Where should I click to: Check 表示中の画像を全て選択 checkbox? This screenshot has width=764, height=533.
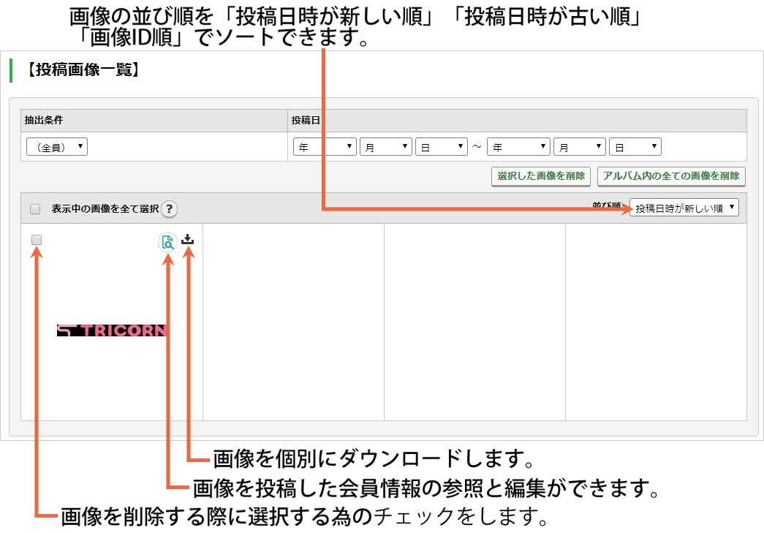pyautogui.click(x=35, y=209)
